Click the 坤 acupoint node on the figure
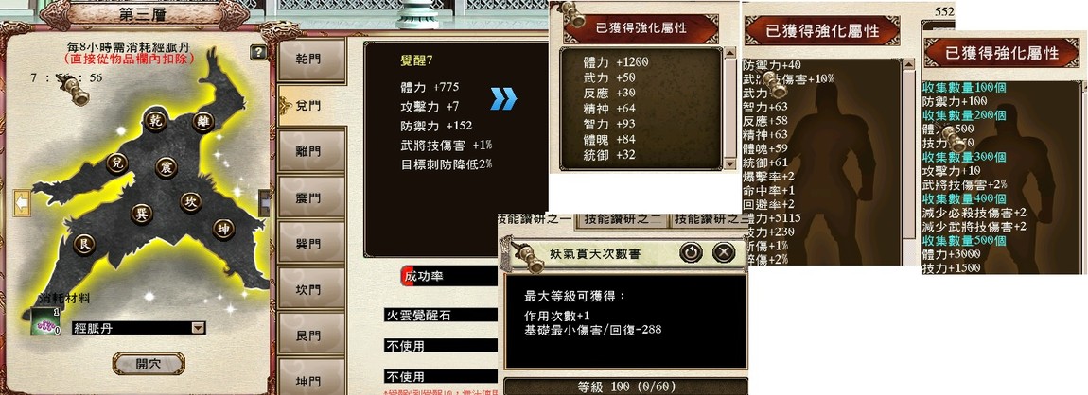 (x=222, y=228)
